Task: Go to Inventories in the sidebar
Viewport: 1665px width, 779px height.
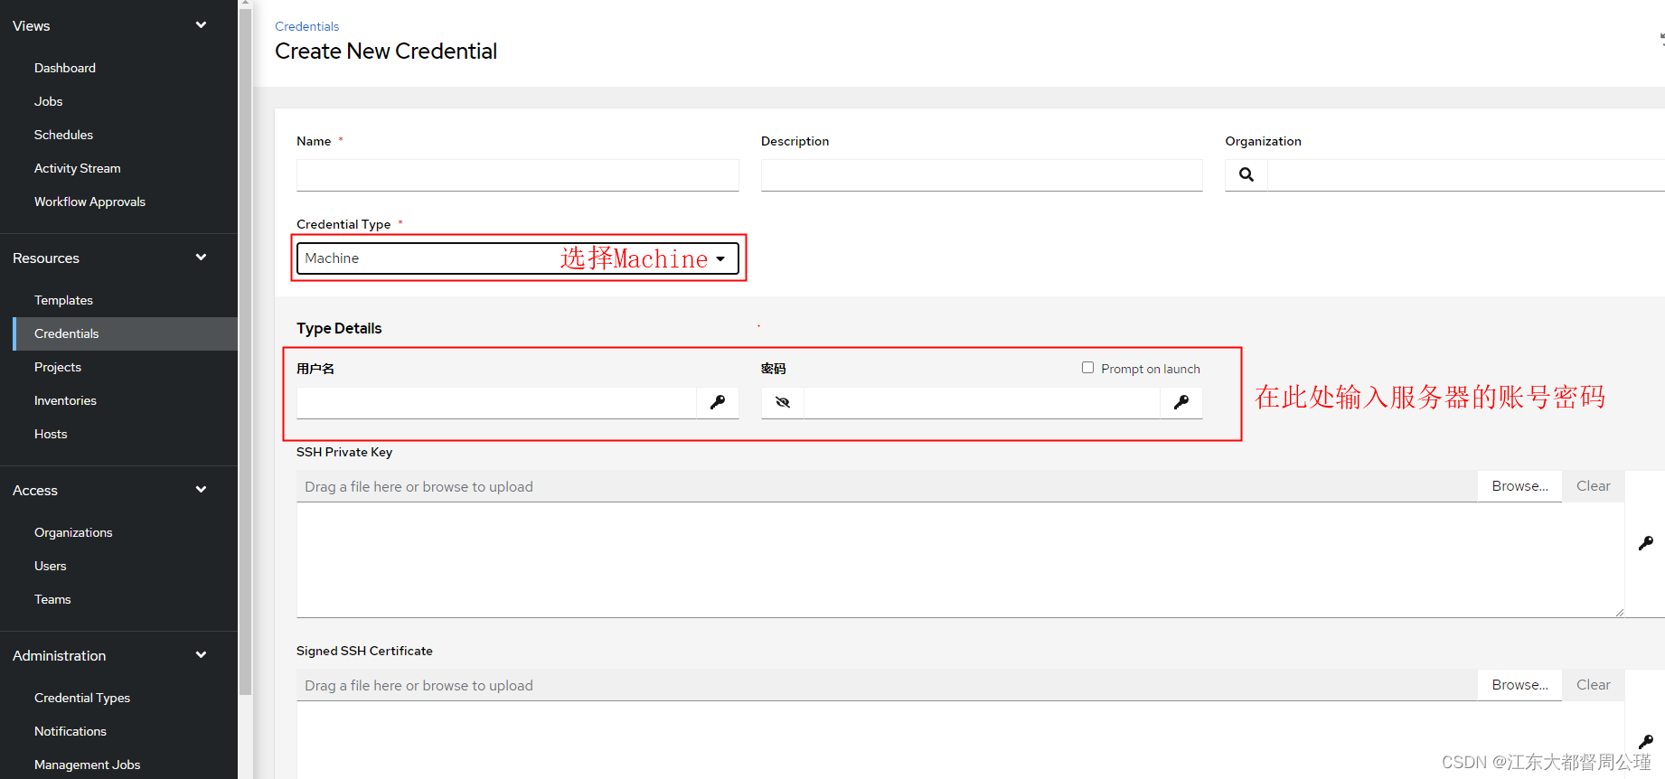Action: point(65,400)
